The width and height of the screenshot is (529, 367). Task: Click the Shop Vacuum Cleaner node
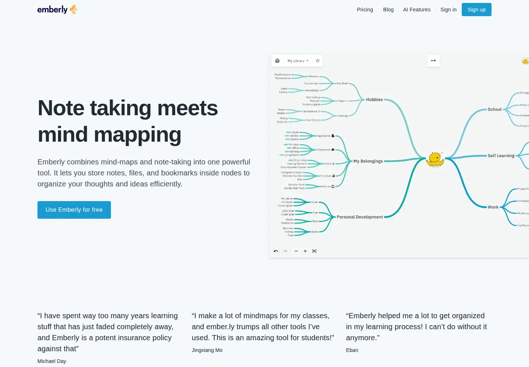click(x=293, y=167)
